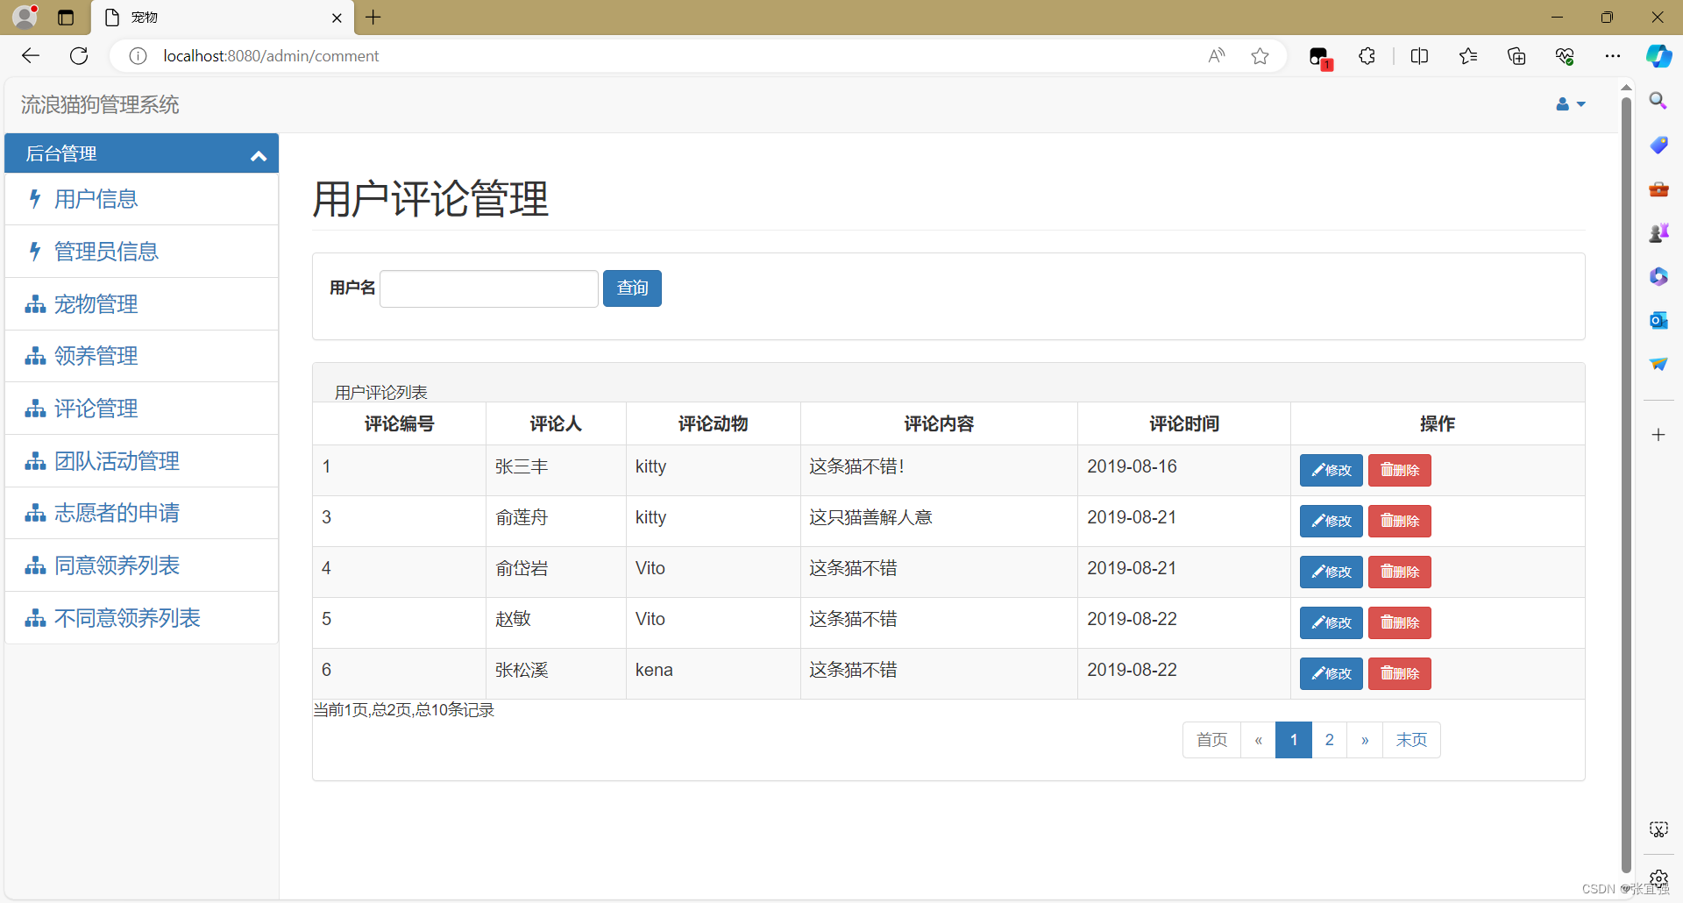The width and height of the screenshot is (1683, 903).
Task: Click the 流浪猫狗管理系统 site title
Action: pos(100,105)
